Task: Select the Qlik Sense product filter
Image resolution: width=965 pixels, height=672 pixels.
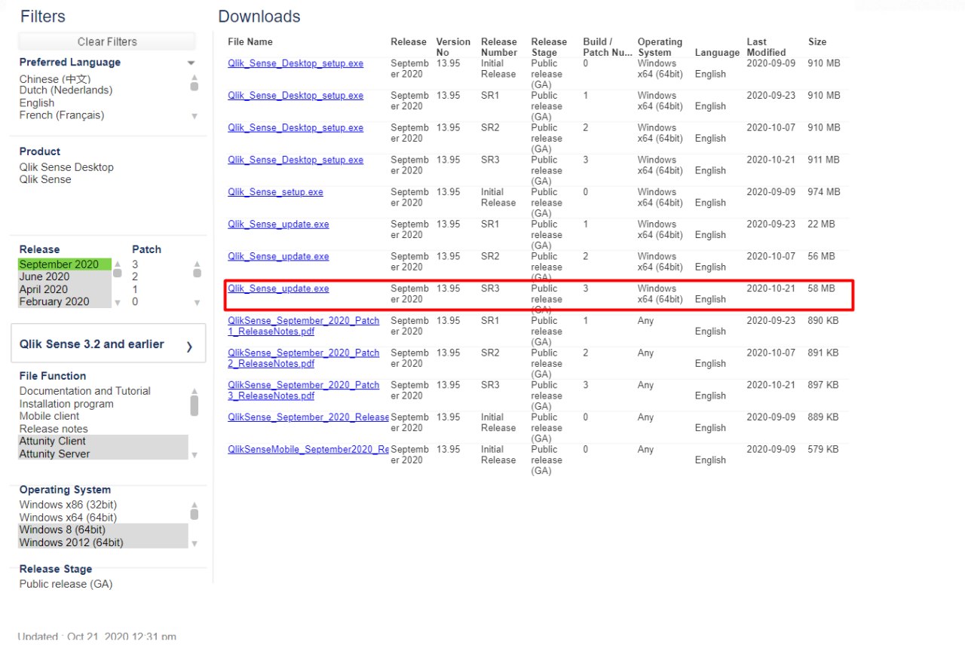Action: point(45,179)
